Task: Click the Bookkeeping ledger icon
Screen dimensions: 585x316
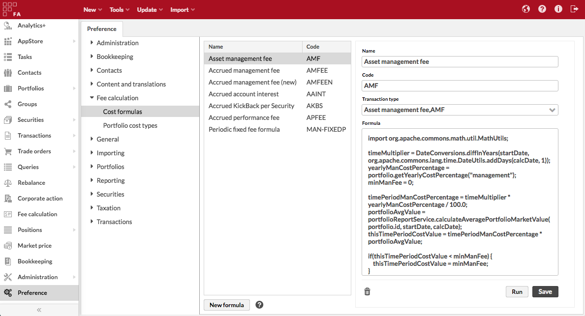Action: [8, 261]
